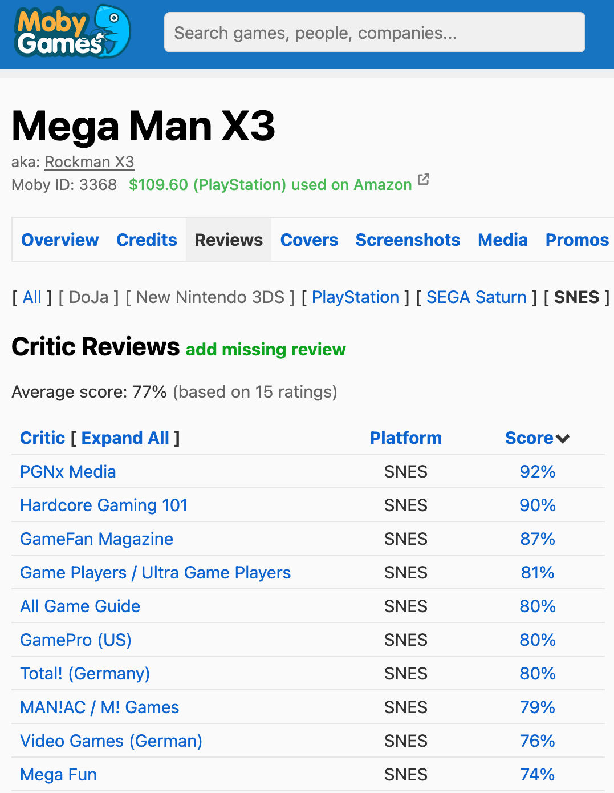
Task: Click the Rockman X3 alias link
Action: [x=90, y=162]
